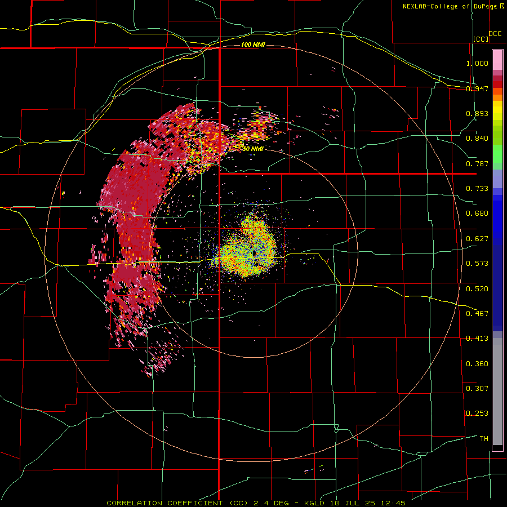Click the 1.000 scale value label
The width and height of the screenshot is (507, 507).
477,63
